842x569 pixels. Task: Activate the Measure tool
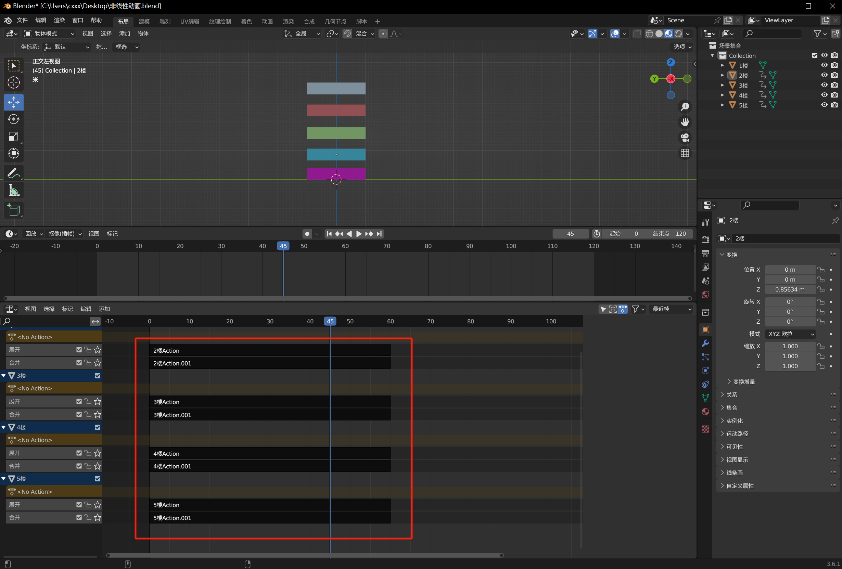point(13,191)
